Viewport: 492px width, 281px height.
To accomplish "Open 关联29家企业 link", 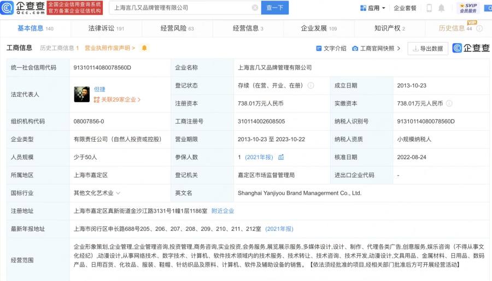I will (118, 99).
